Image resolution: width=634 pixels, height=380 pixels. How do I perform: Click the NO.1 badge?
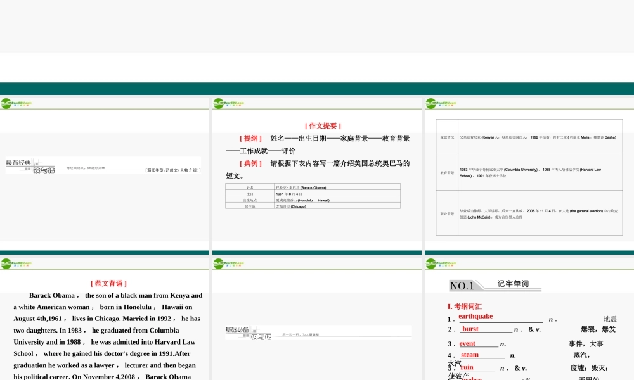(x=462, y=286)
